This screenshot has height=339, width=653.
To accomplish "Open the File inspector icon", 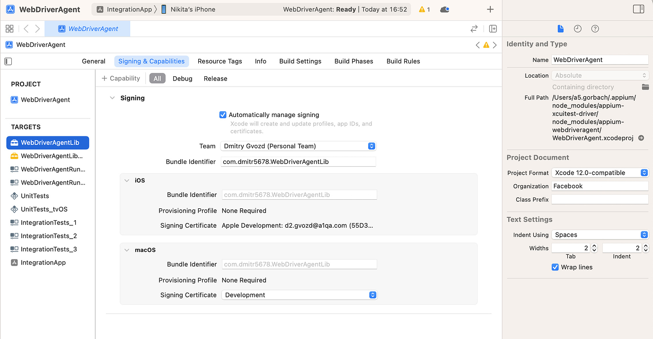I will point(560,28).
